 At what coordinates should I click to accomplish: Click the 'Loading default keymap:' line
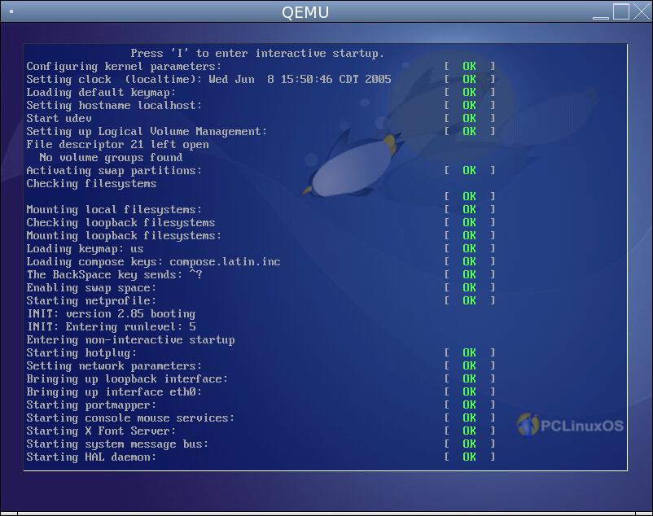point(101,93)
